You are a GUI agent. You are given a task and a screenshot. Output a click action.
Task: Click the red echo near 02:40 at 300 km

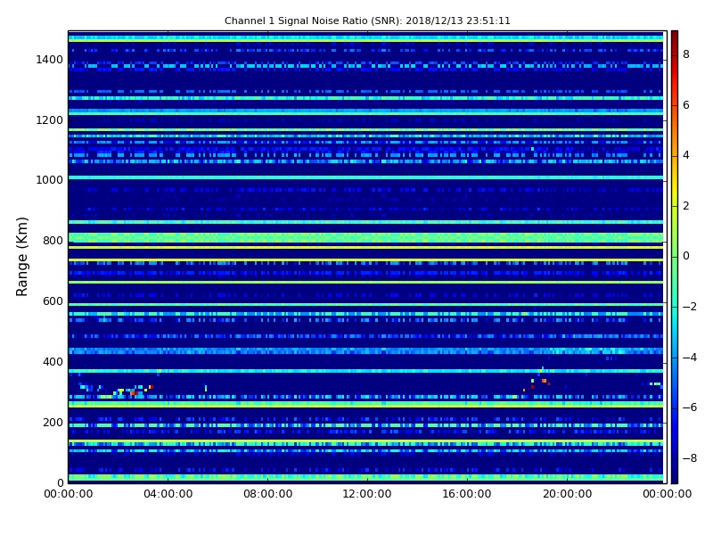tap(135, 393)
